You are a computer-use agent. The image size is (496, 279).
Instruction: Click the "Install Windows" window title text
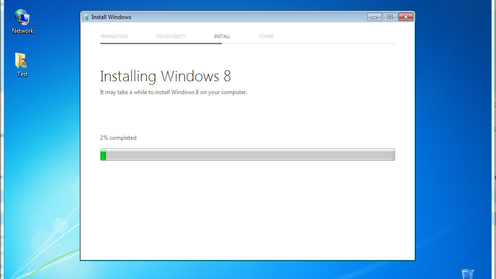[111, 17]
